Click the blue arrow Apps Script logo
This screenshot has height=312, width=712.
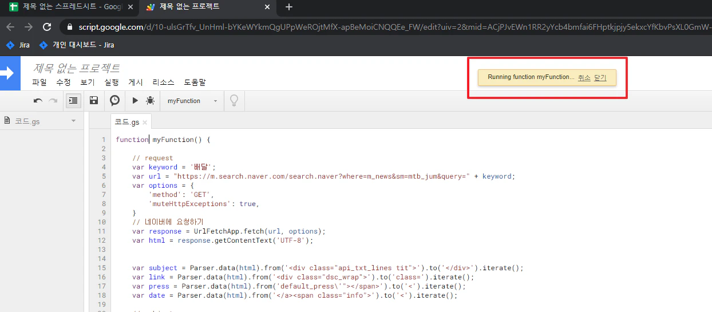coord(9,73)
